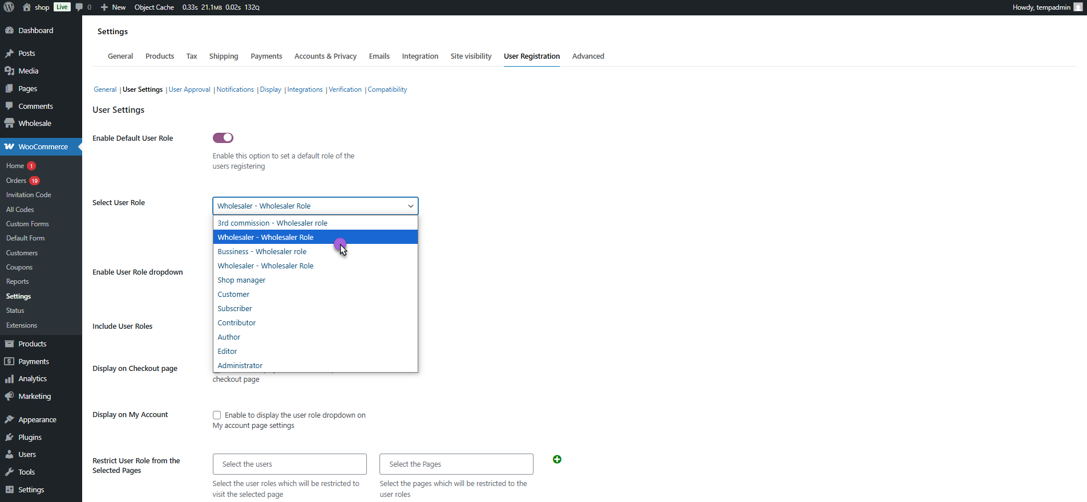Switch to Site visibility tab

click(x=471, y=56)
